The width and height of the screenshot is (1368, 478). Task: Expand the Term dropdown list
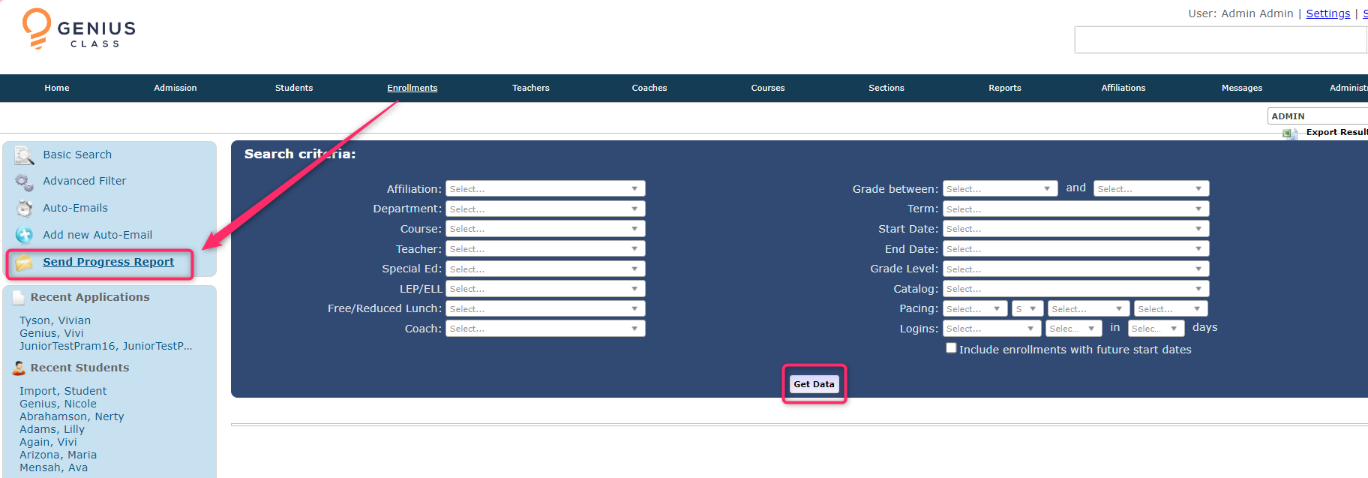click(1075, 209)
